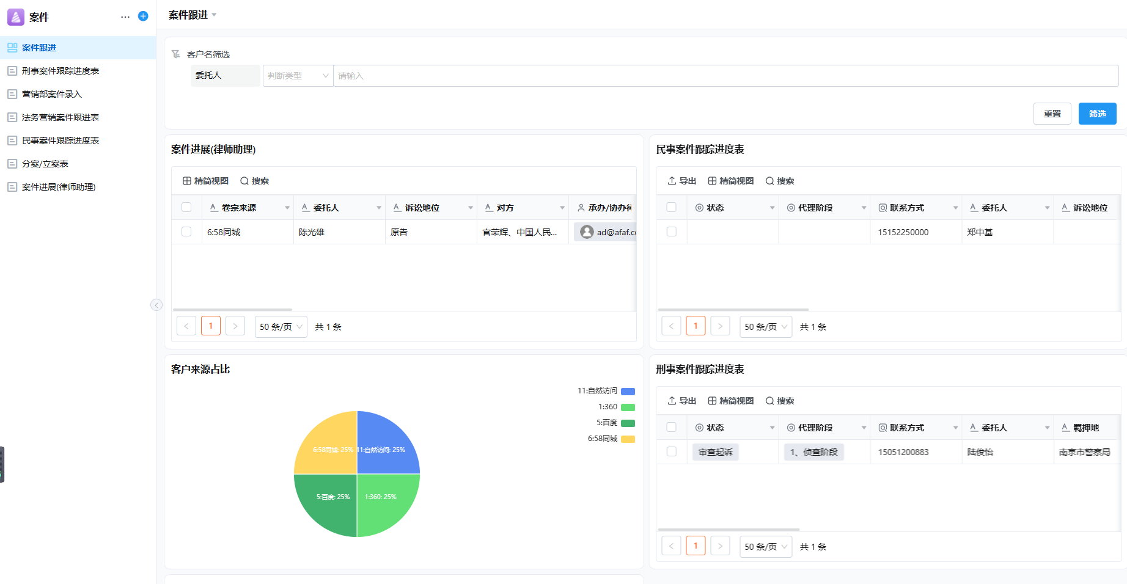1127x584 pixels.
Task: Click the 请输入 filter input field
Action: pos(725,76)
